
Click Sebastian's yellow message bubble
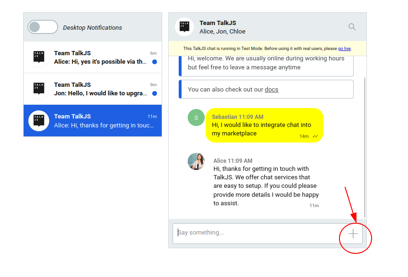coord(264,126)
